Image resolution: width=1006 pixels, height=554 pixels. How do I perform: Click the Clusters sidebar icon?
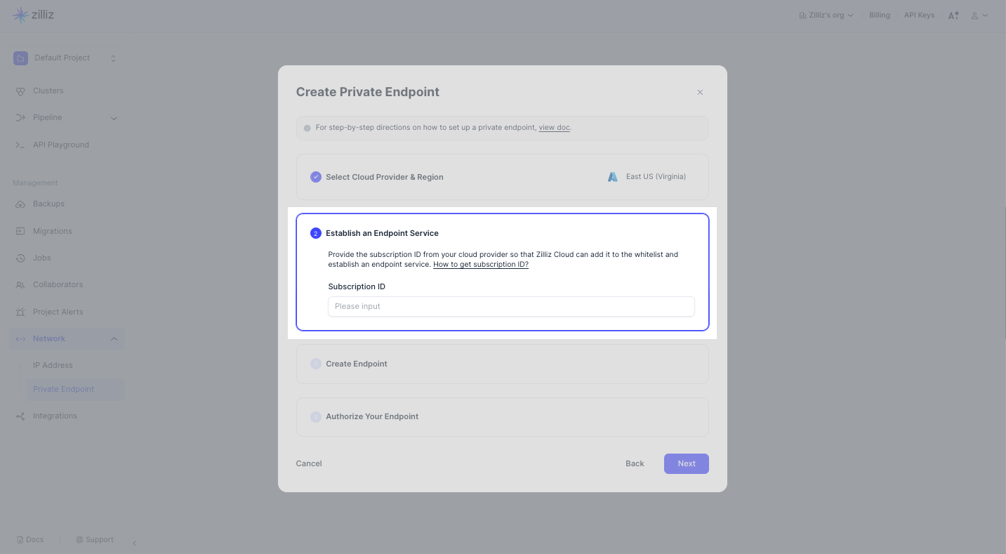click(x=20, y=91)
